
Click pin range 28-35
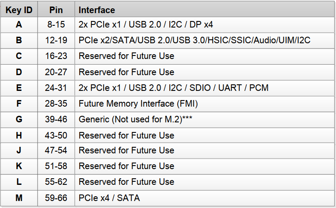tap(57, 104)
